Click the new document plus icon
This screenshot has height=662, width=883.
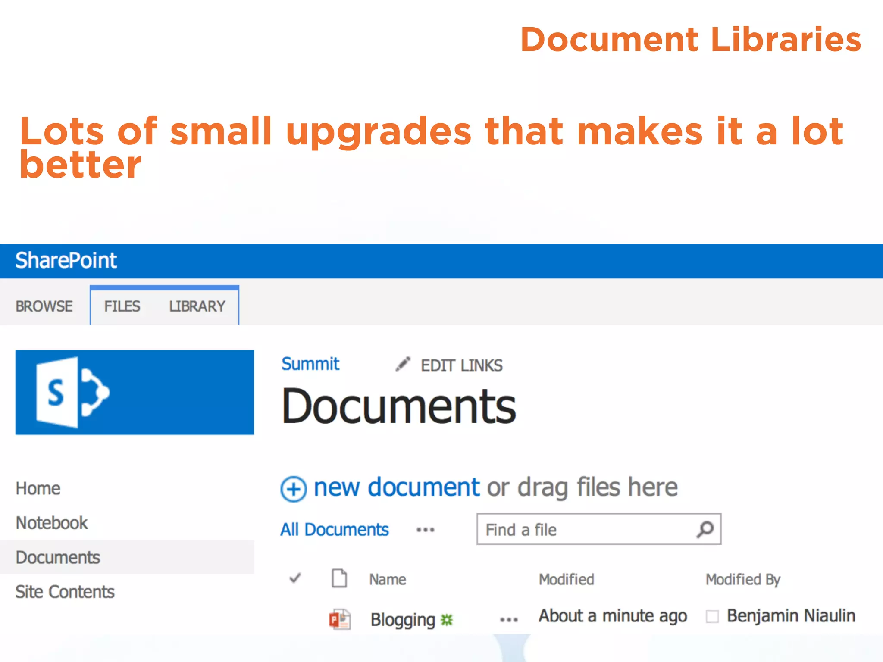pyautogui.click(x=293, y=489)
